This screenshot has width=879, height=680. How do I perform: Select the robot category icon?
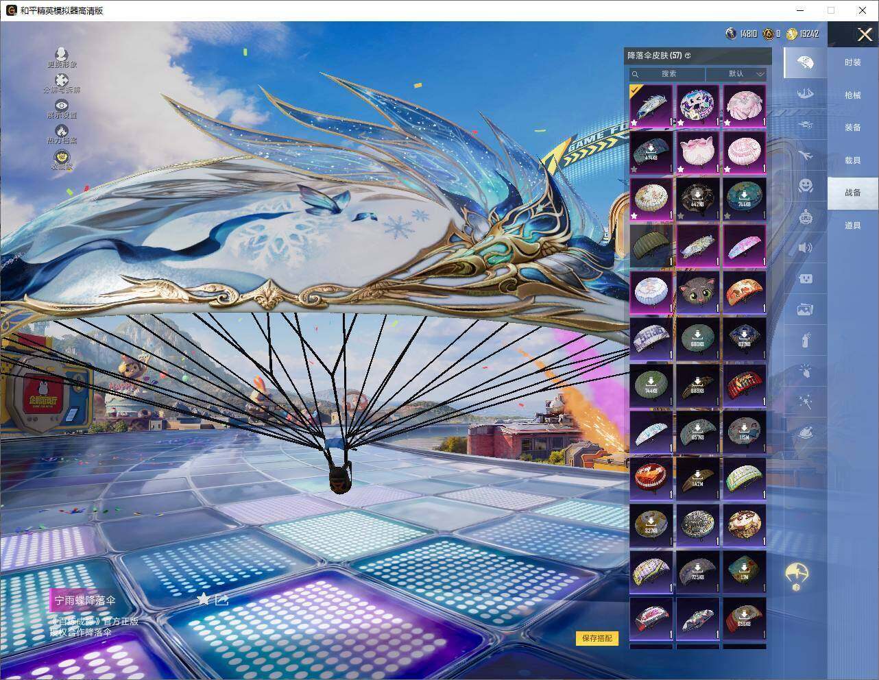(x=806, y=217)
